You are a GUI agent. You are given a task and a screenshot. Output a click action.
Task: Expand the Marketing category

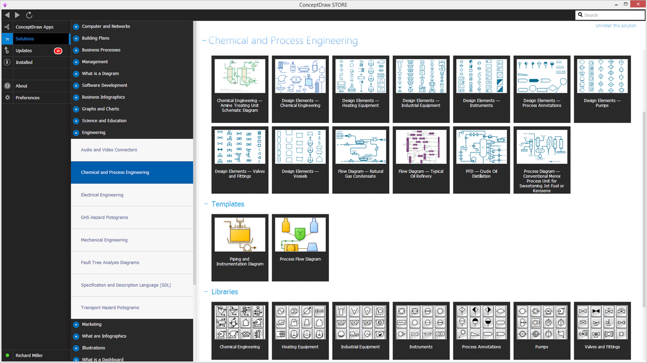click(77, 325)
